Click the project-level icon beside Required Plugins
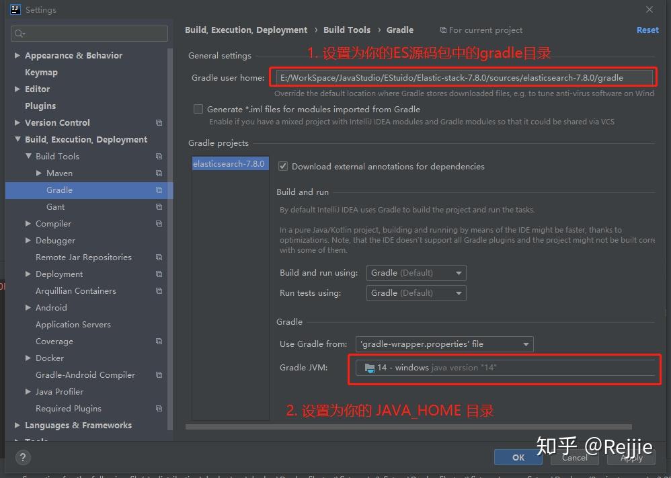This screenshot has width=671, height=478. [159, 409]
